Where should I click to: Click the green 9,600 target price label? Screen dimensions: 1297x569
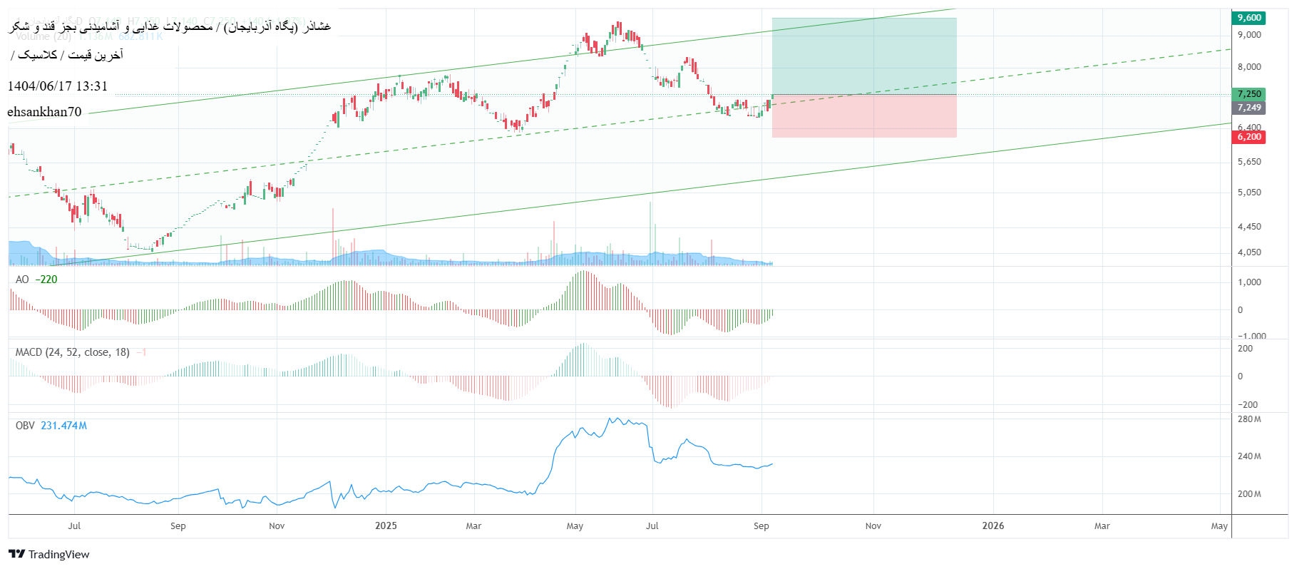point(1249,18)
